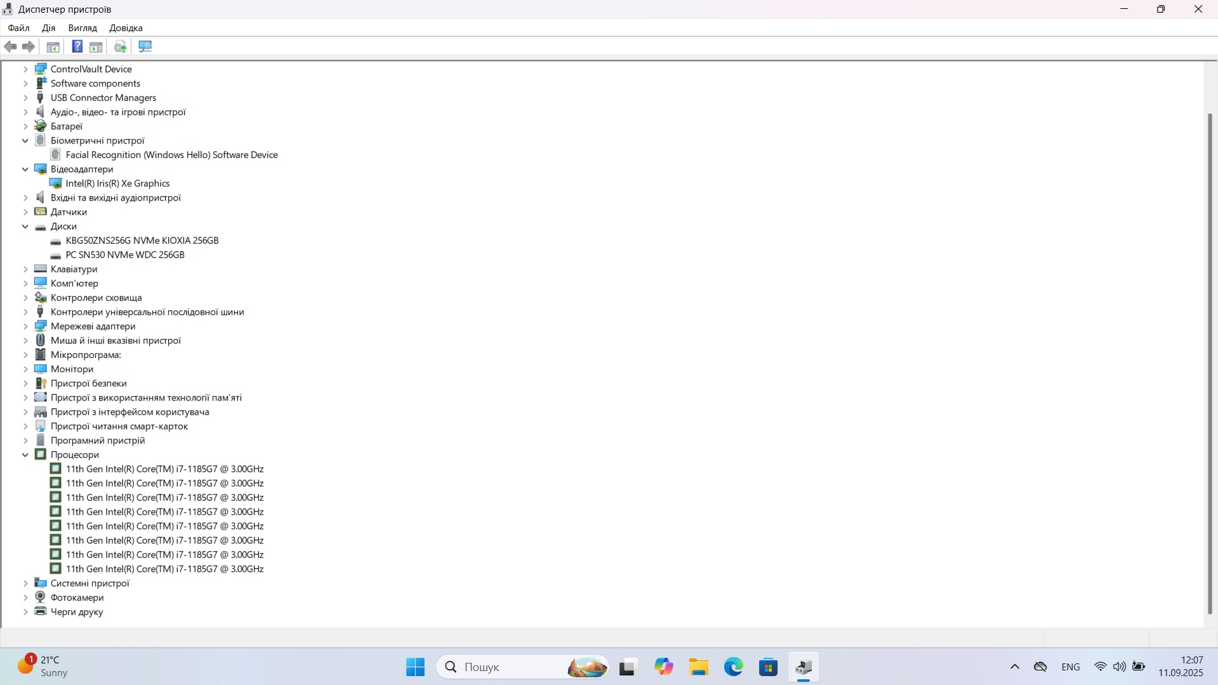Select PC SN530 NVMe WDC 256GB disk
Image resolution: width=1218 pixels, height=685 pixels.
coord(125,255)
